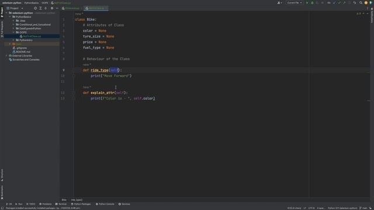Click the Python interpreter status entry
374x210 pixels.
coord(342,208)
